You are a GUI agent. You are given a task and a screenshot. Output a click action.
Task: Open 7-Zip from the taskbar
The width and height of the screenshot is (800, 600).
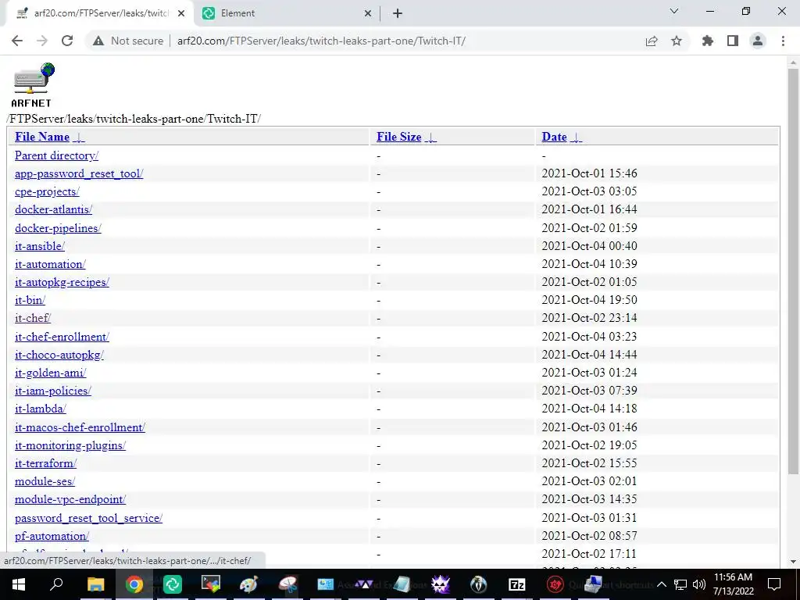click(x=517, y=584)
